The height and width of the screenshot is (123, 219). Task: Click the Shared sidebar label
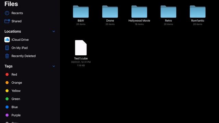coord(16,21)
